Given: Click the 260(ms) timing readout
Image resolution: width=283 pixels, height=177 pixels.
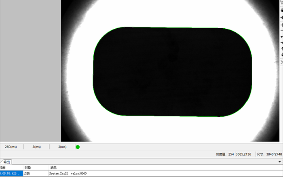Looking at the screenshot, I should click(x=11, y=147).
